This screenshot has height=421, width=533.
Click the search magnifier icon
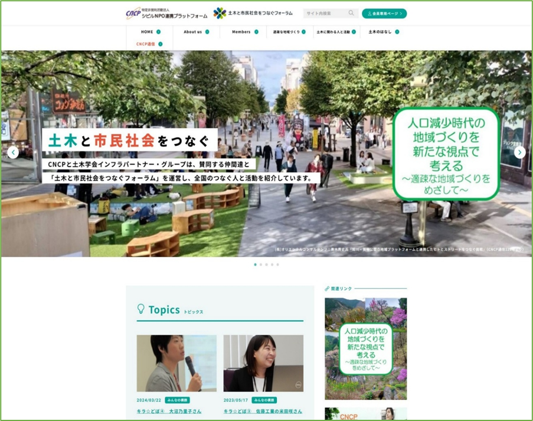[x=351, y=13]
